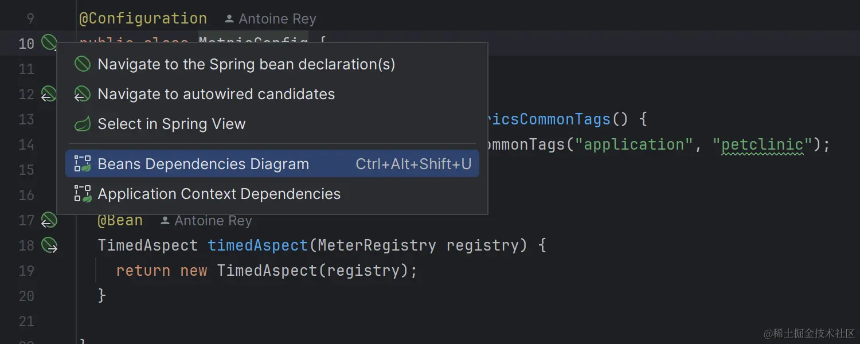Click the icon beside Navigate to autowired candidates
Image resolution: width=860 pixels, height=344 pixels.
coord(83,94)
